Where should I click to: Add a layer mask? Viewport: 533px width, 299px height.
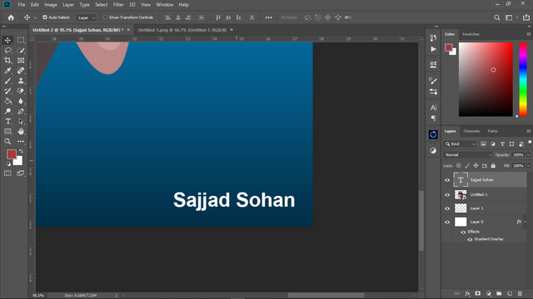point(477,293)
